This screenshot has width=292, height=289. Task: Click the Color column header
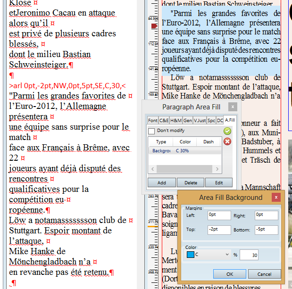tap(185, 142)
